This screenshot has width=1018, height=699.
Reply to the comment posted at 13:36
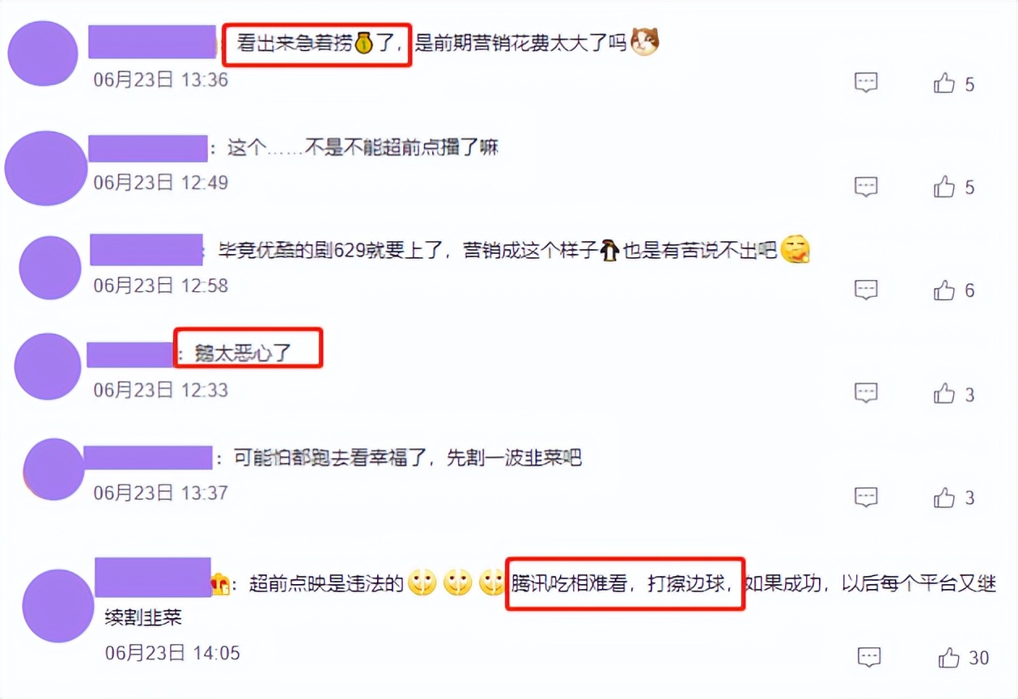pos(867,83)
